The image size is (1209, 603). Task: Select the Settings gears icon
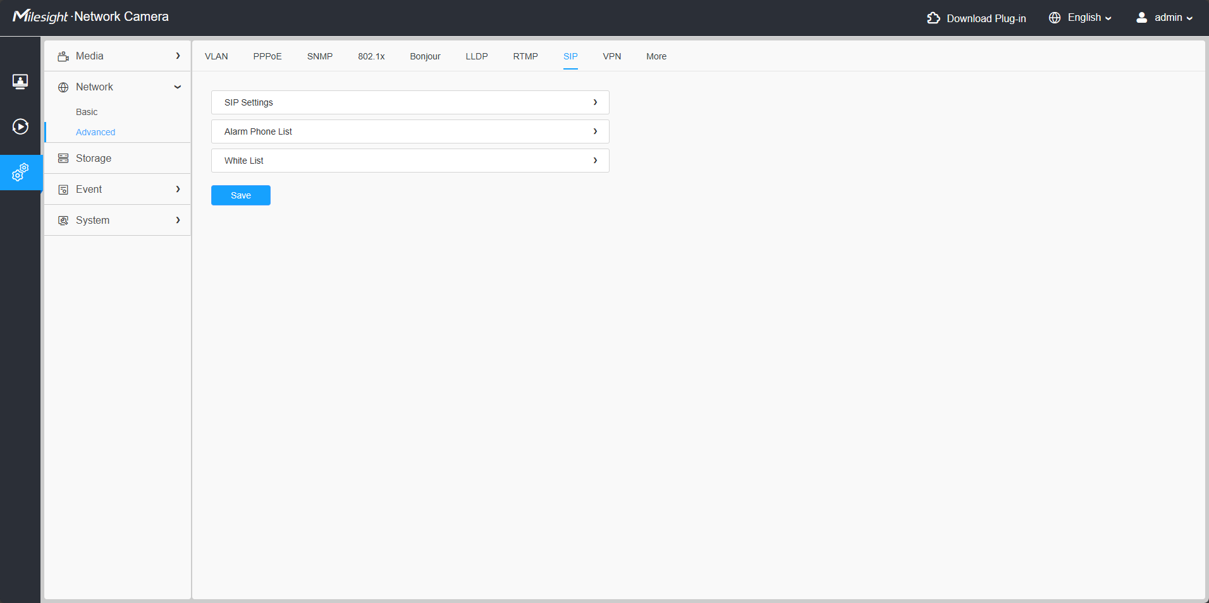20,172
